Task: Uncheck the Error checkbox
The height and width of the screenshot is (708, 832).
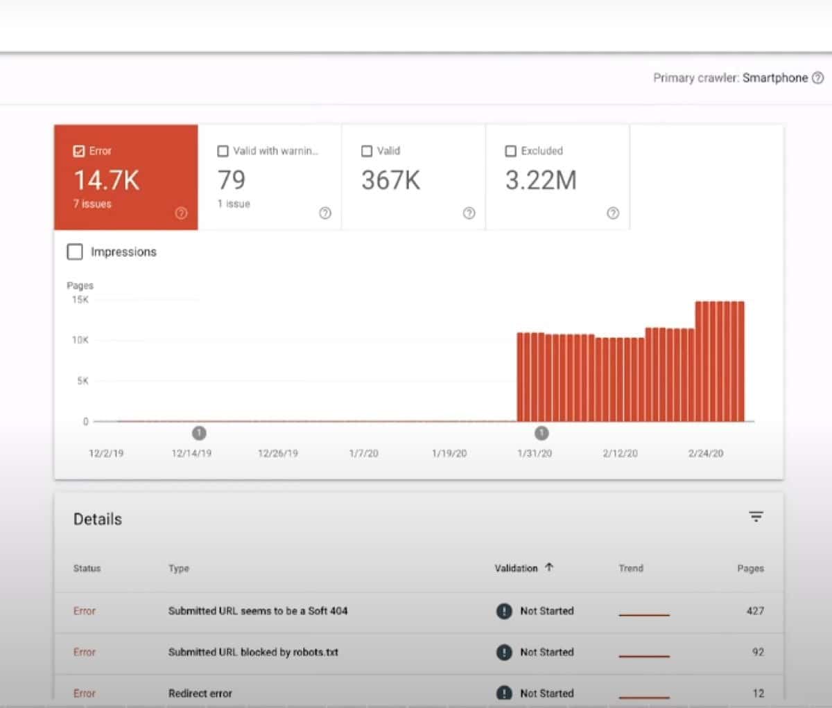Action: point(79,151)
